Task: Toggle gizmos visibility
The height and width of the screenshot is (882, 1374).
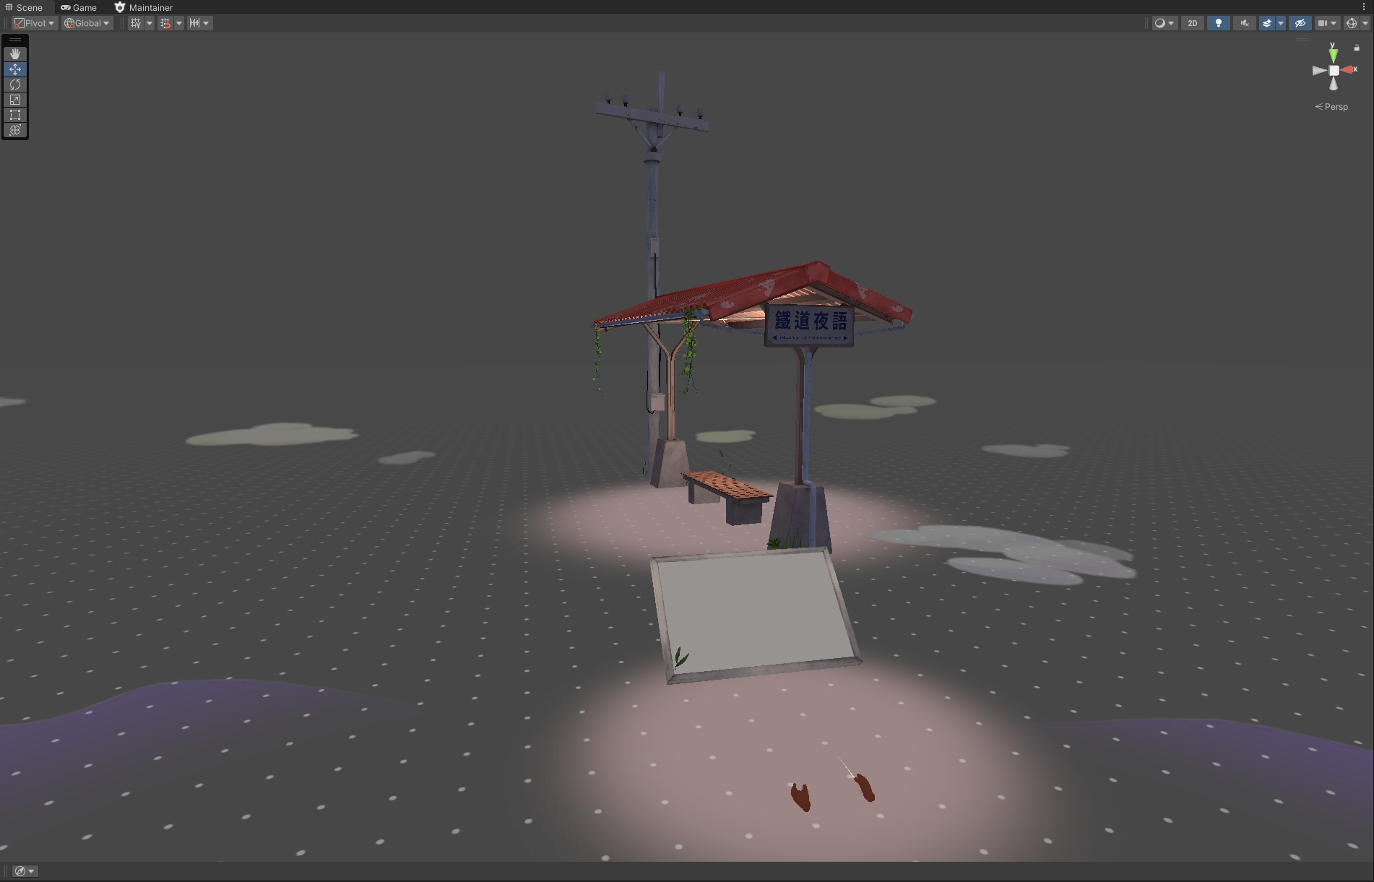Action: pos(1352,23)
